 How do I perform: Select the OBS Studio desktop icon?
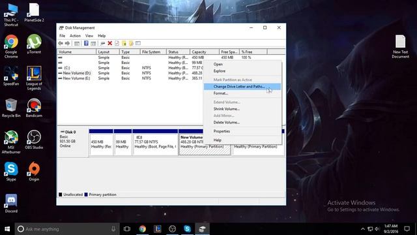(x=34, y=140)
